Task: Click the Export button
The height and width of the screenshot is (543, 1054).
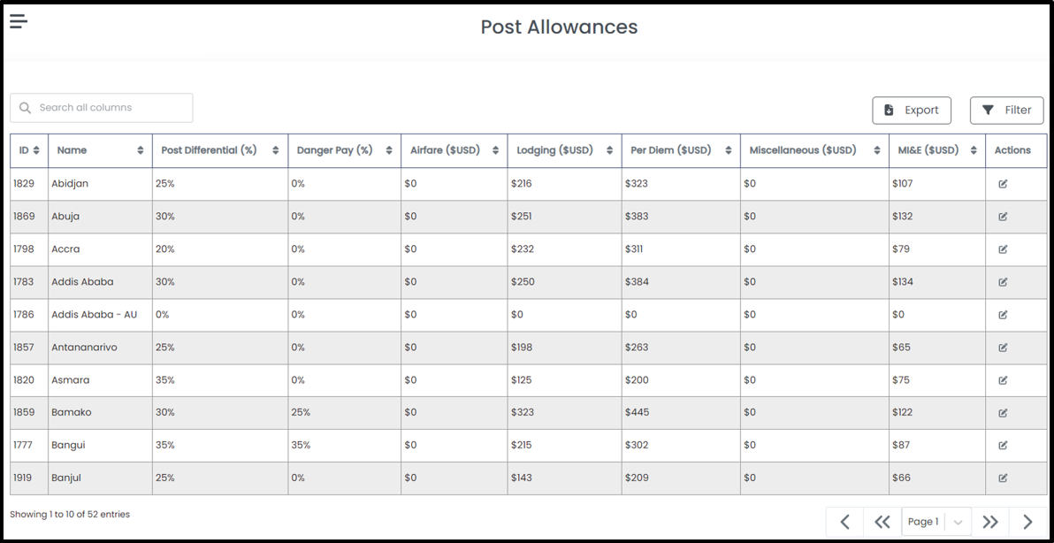Action: 912,111
